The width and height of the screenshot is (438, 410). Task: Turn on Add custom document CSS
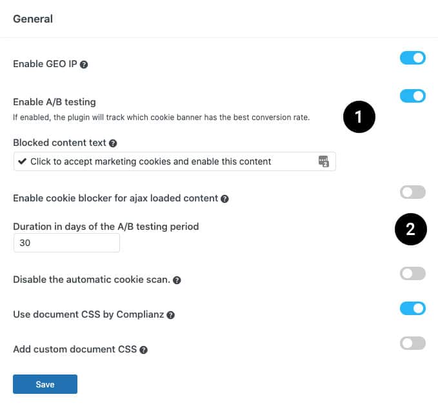(x=413, y=343)
